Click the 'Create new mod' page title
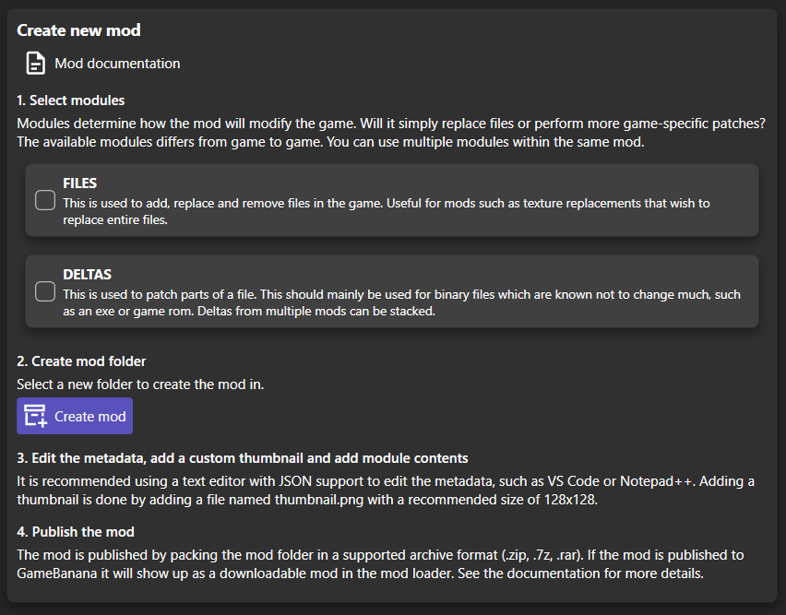Viewport: 786px width, 615px height. [79, 30]
